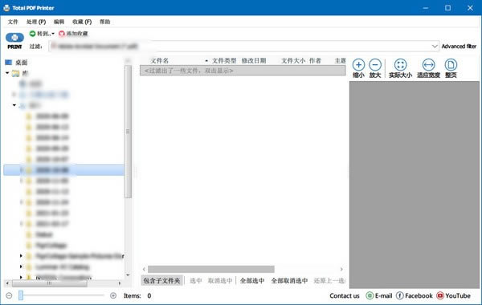Click the 主题 column header
This screenshot has width=482, height=305.
point(340,60)
